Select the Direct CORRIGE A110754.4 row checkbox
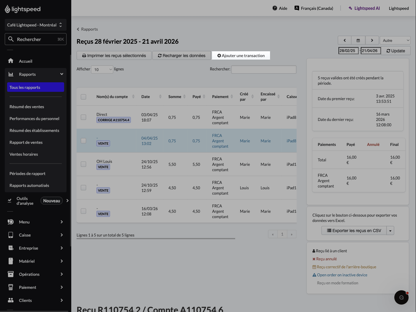This screenshot has height=312, width=416. click(x=83, y=117)
